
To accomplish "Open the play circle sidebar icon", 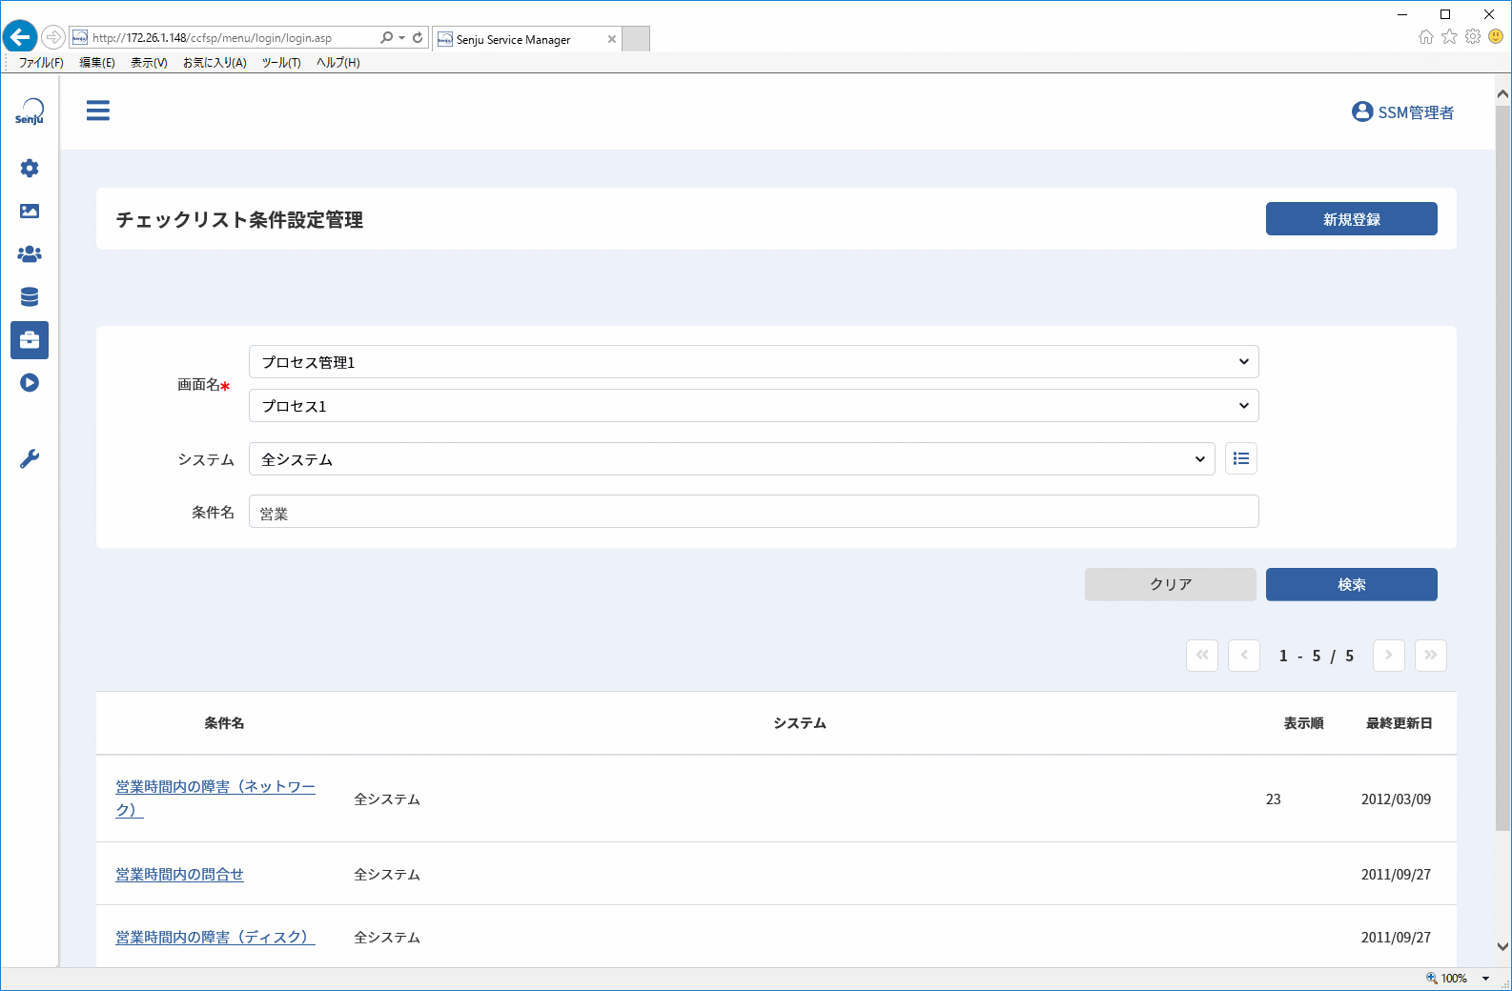I will click(30, 383).
